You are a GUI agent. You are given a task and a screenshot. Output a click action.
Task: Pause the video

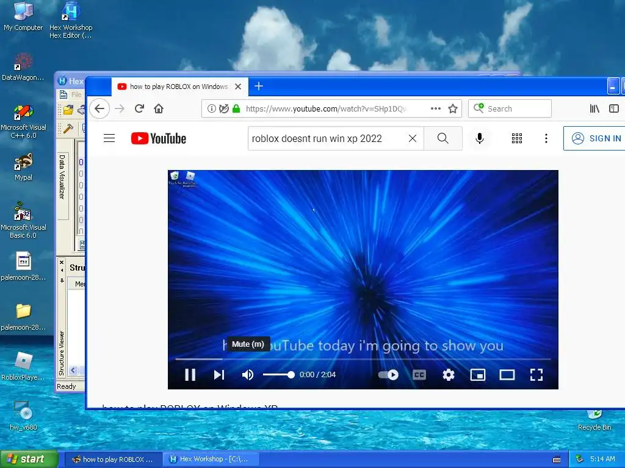(x=190, y=375)
